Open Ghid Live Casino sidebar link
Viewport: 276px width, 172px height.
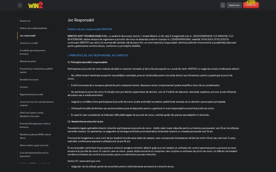[32, 114]
